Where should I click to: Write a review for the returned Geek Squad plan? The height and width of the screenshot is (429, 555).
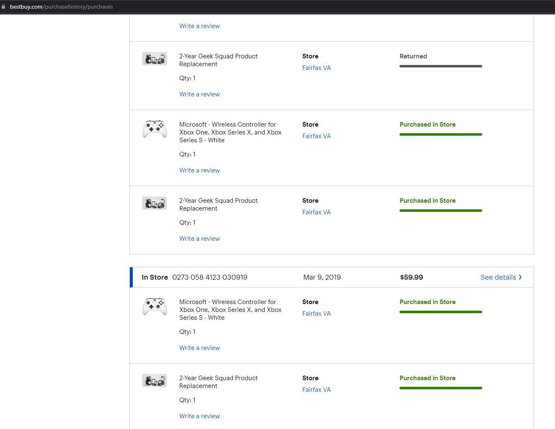click(x=199, y=94)
